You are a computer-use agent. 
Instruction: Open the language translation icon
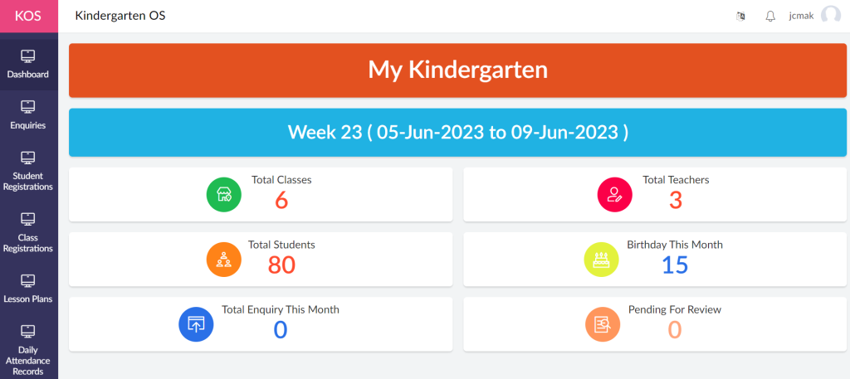(x=741, y=16)
